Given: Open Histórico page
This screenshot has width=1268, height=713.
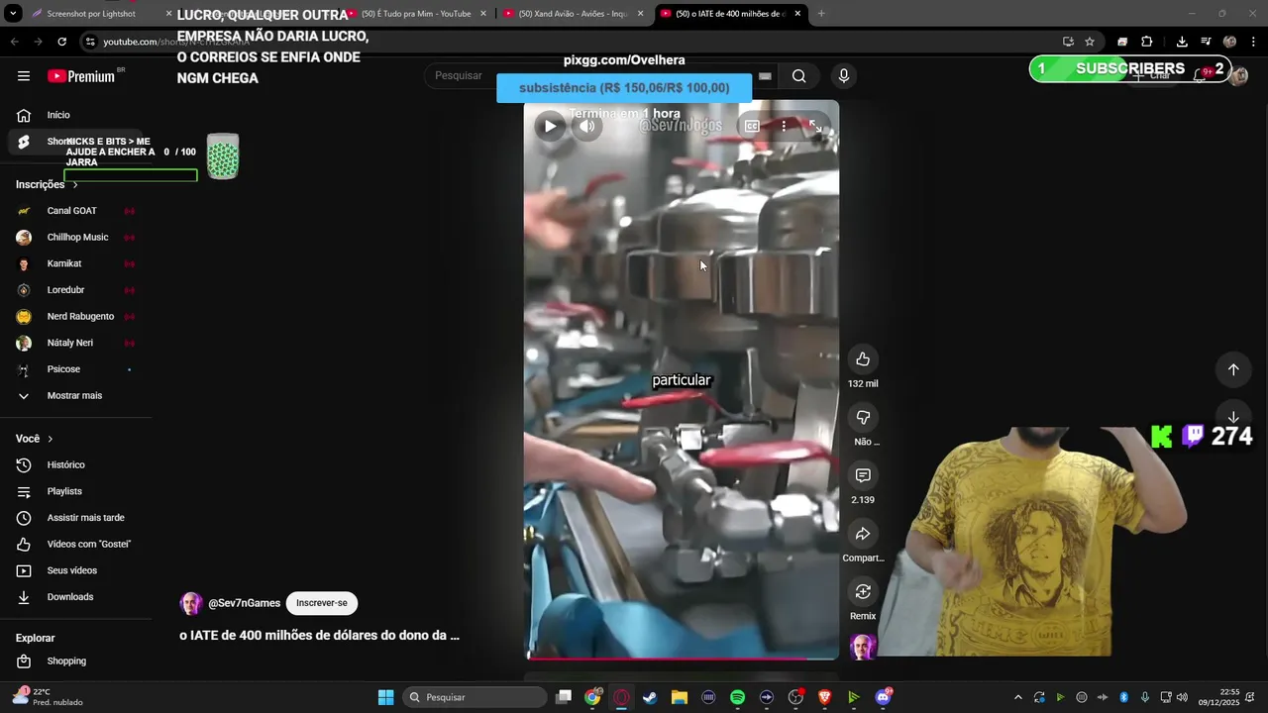Looking at the screenshot, I should tap(75, 464).
